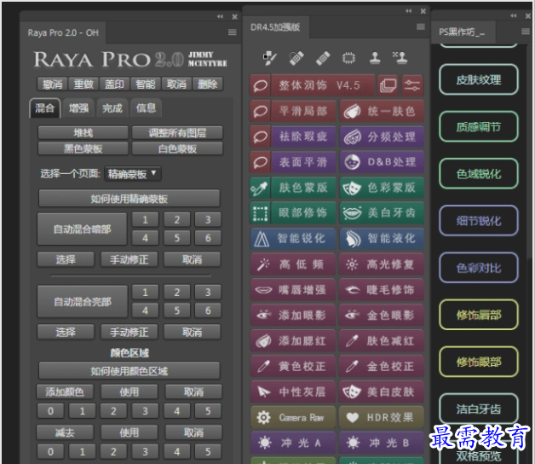Click 睫毛修饰 eyelash button
The height and width of the screenshot is (464, 535).
382,290
